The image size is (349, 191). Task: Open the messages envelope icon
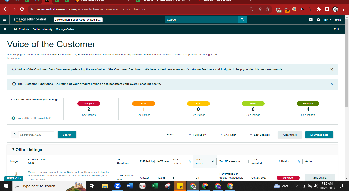(x=311, y=20)
